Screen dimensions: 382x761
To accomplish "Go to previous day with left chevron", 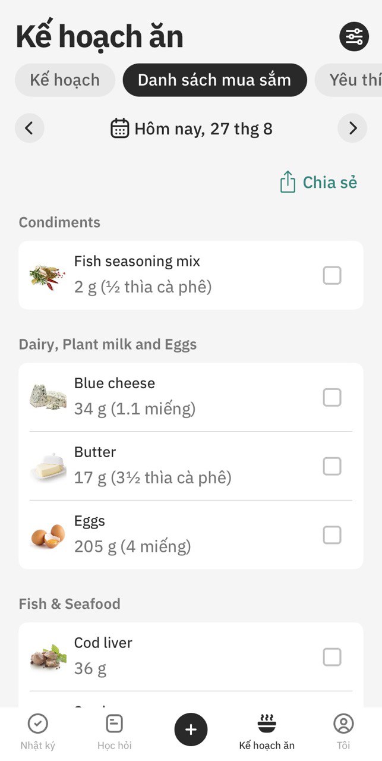I will click(x=30, y=128).
